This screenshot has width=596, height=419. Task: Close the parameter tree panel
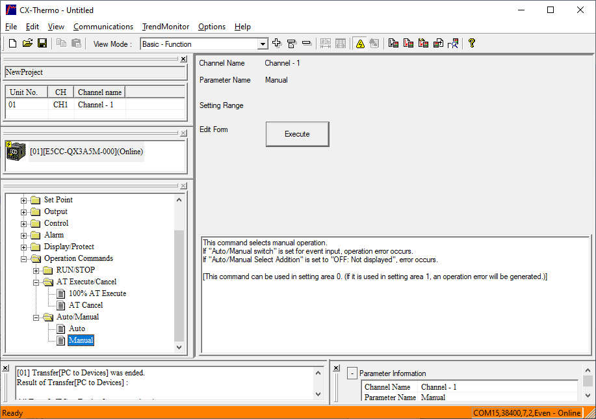(183, 185)
